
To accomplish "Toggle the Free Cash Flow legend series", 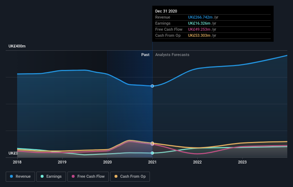I will pyautogui.click(x=88, y=177).
